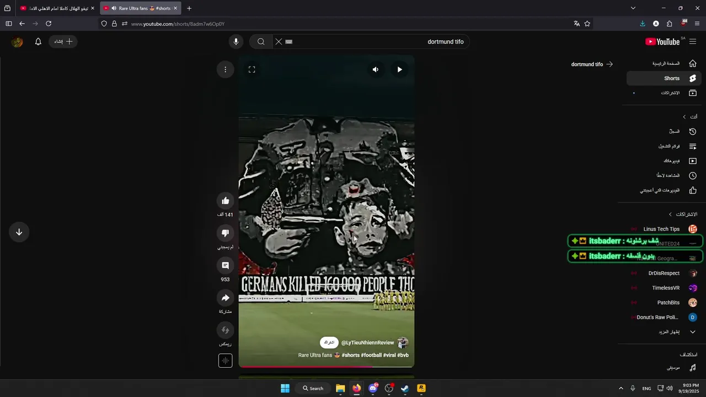Translate this page icon in address bar
Viewport: 706px width, 397px height.
pos(576,24)
